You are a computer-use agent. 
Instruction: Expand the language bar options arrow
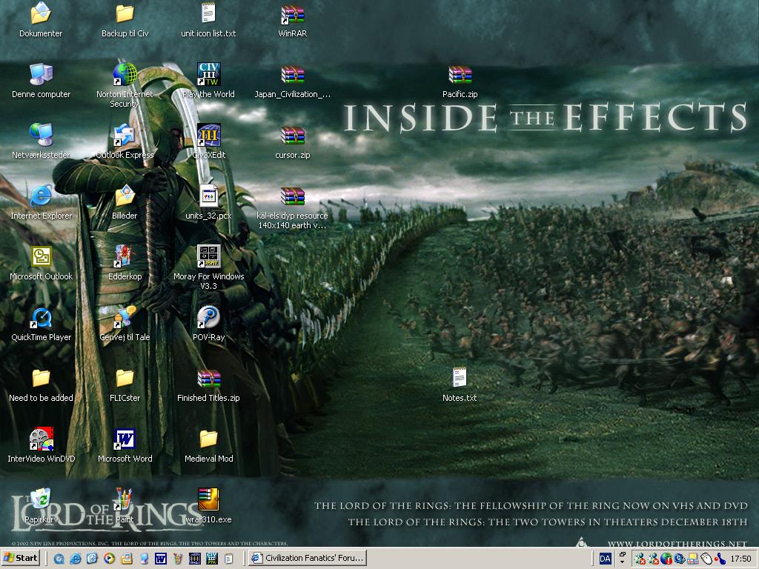point(623,562)
